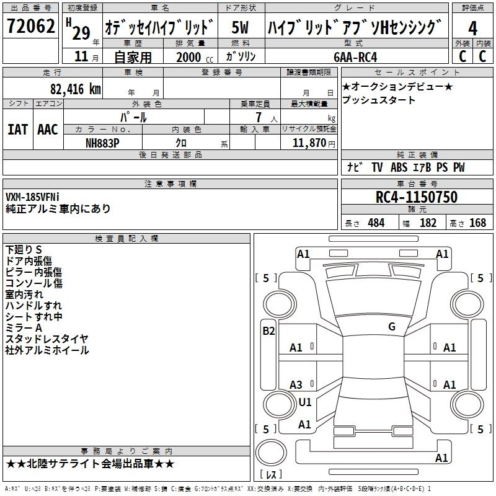
Task: Click the B2 damage mark on car diagram
Action: [268, 330]
